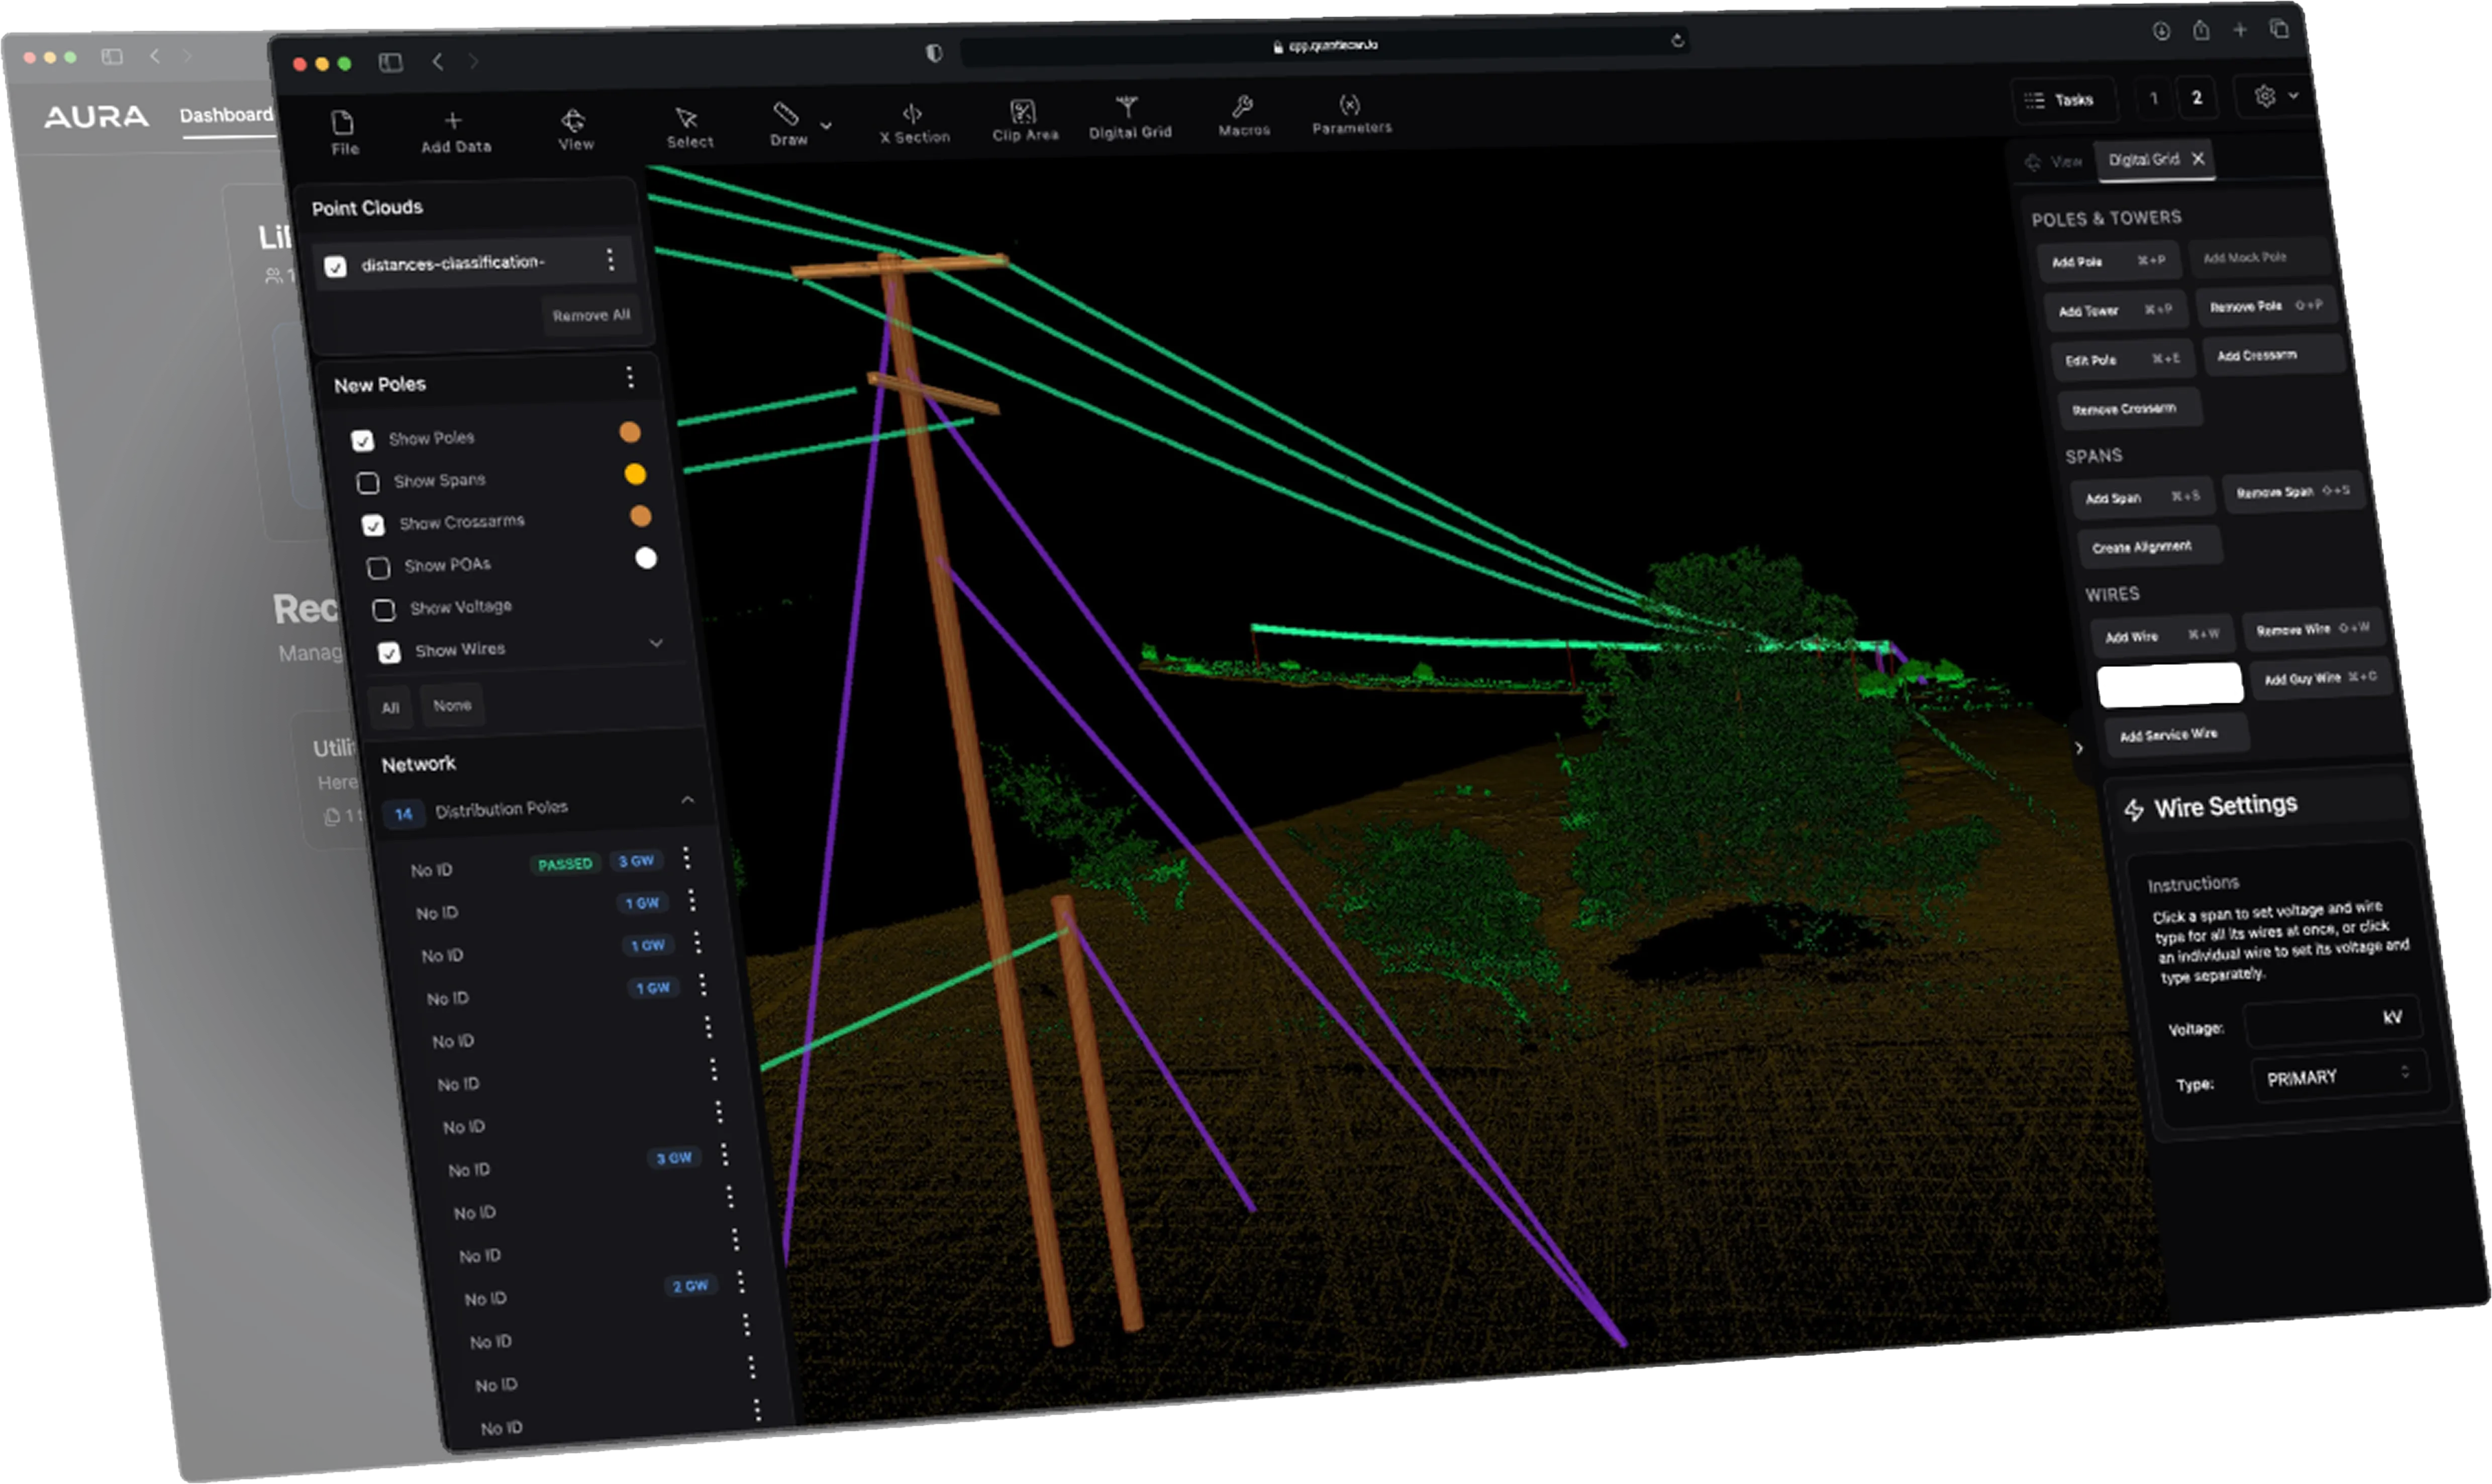Open the orange Show Poles color swatch

click(629, 432)
